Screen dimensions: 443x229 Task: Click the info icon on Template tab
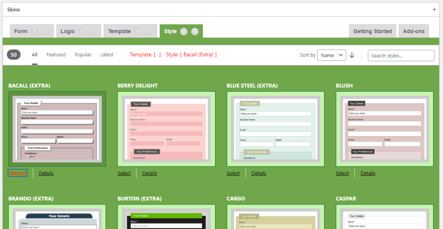coord(149,31)
